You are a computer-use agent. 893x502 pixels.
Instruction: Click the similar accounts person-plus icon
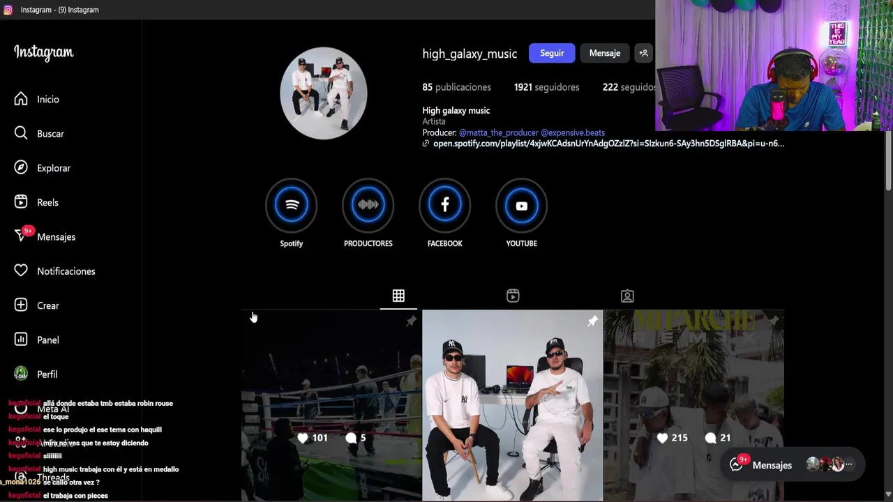643,53
